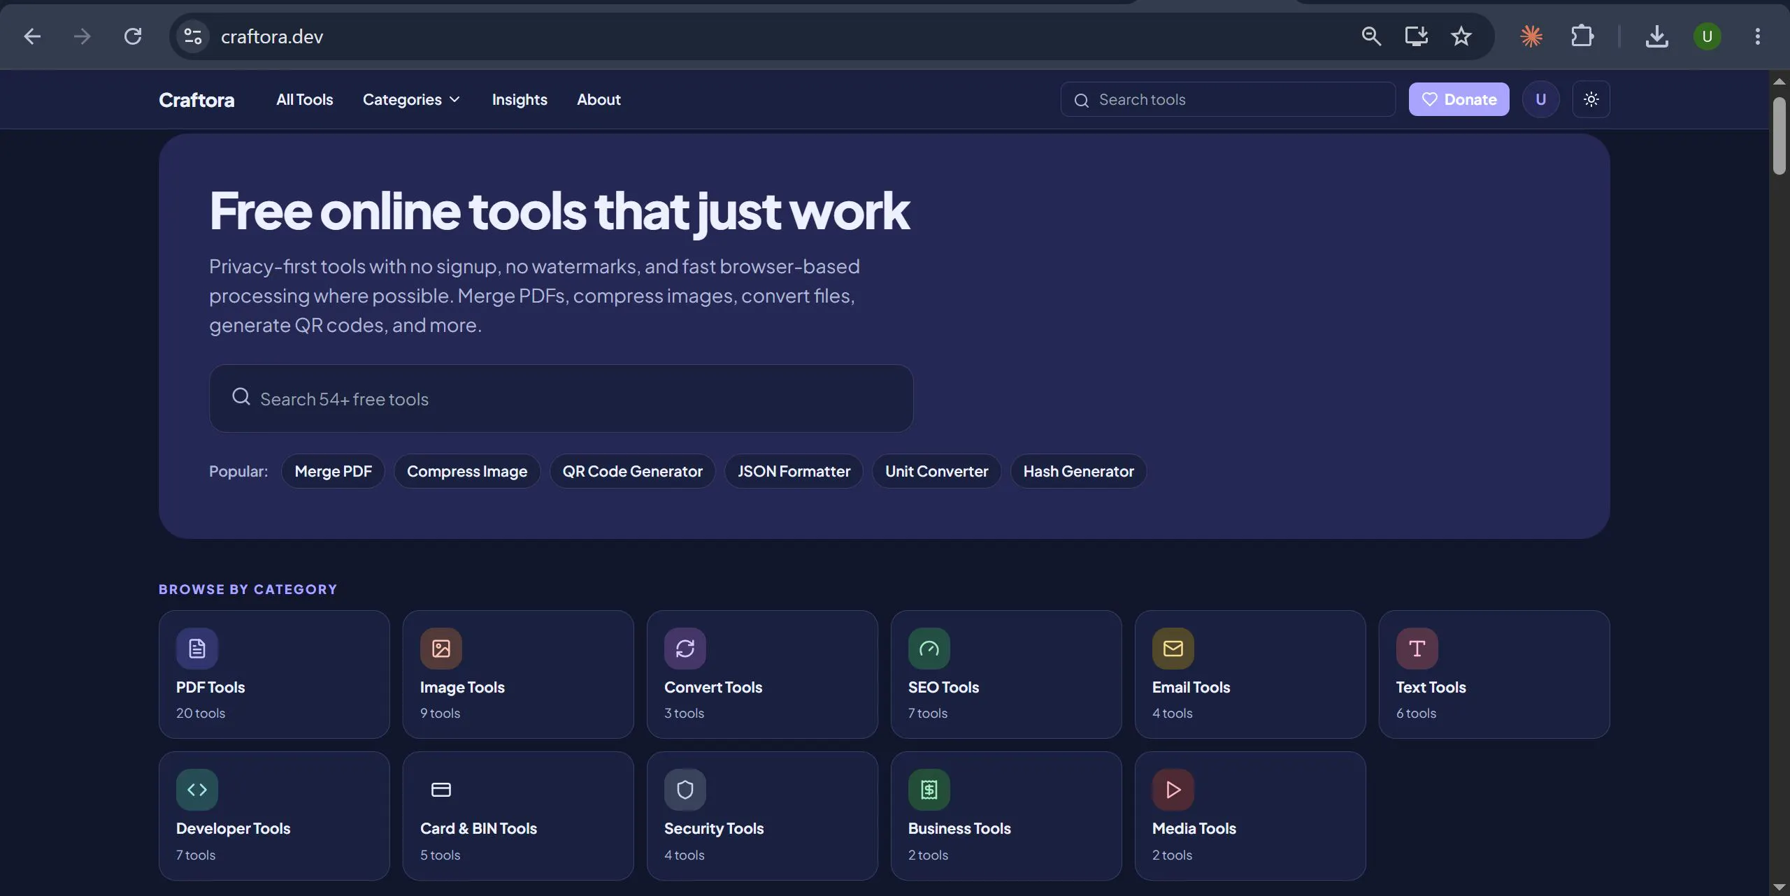Click the Media Tools play icon
The width and height of the screenshot is (1790, 896).
click(x=1173, y=790)
